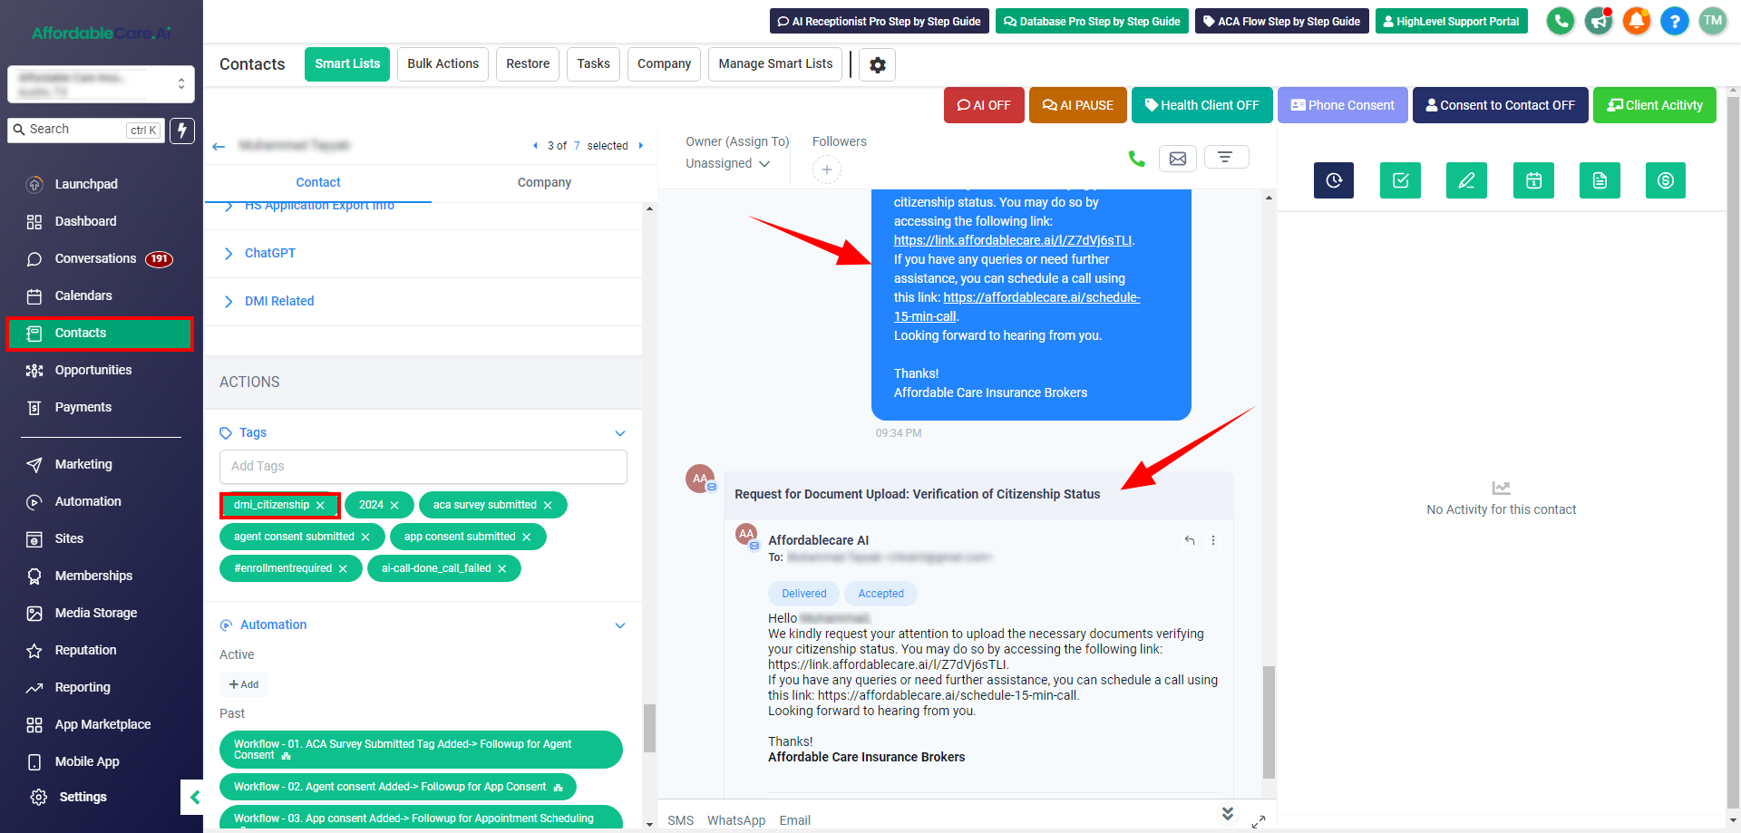Expand the DMI Related section
Image resolution: width=1741 pixels, height=833 pixels.
pyautogui.click(x=279, y=302)
